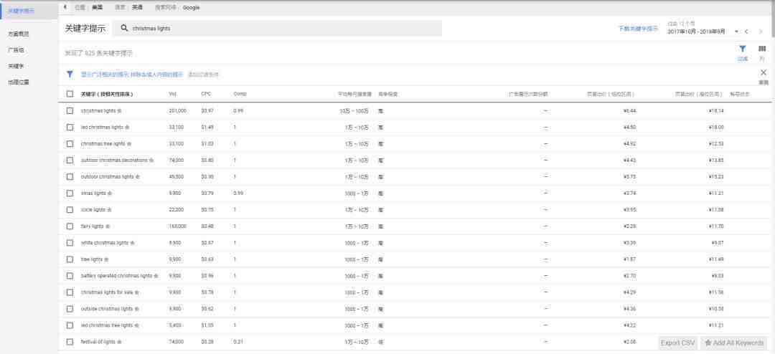Image resolution: width=775 pixels, height=354 pixels.
Task: Tick the select-all checkbox in table header
Action: click(70, 94)
